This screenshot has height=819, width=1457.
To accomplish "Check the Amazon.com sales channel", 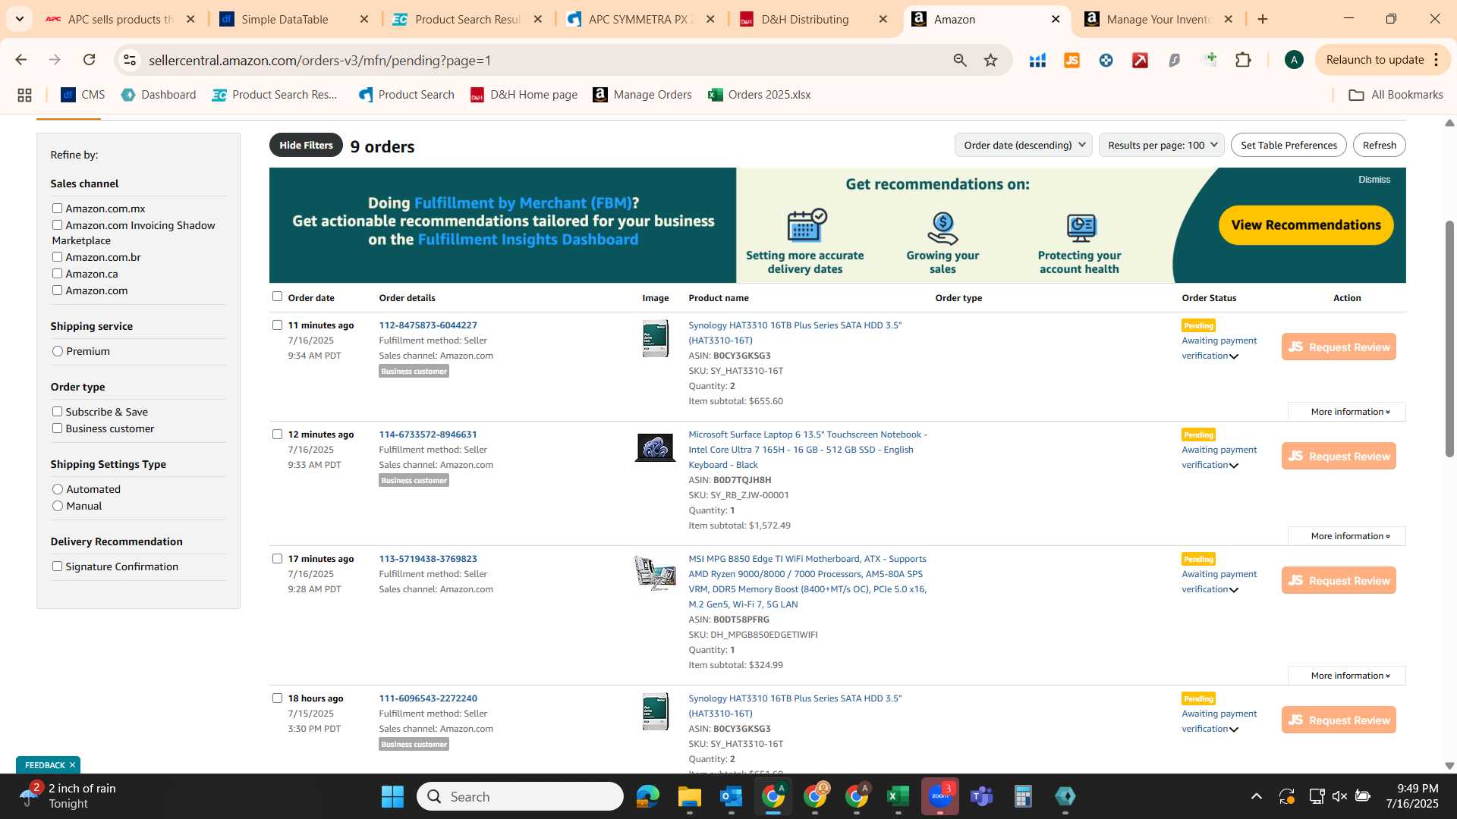I will pyautogui.click(x=57, y=290).
